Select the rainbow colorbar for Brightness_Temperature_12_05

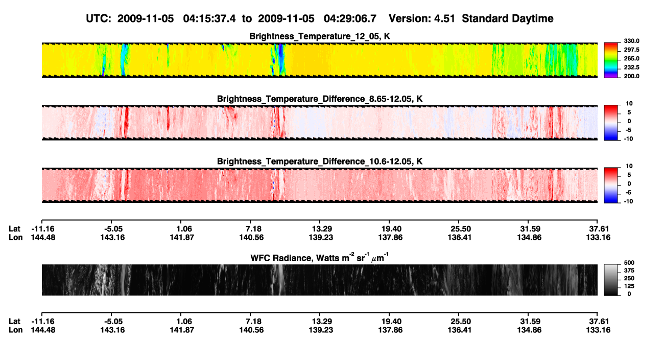tap(611, 60)
